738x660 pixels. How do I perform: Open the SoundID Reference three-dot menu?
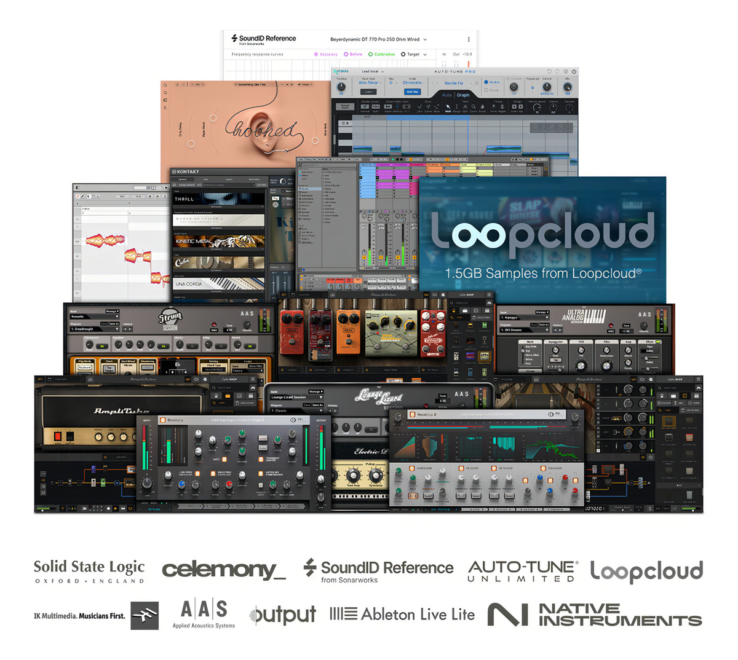point(469,39)
